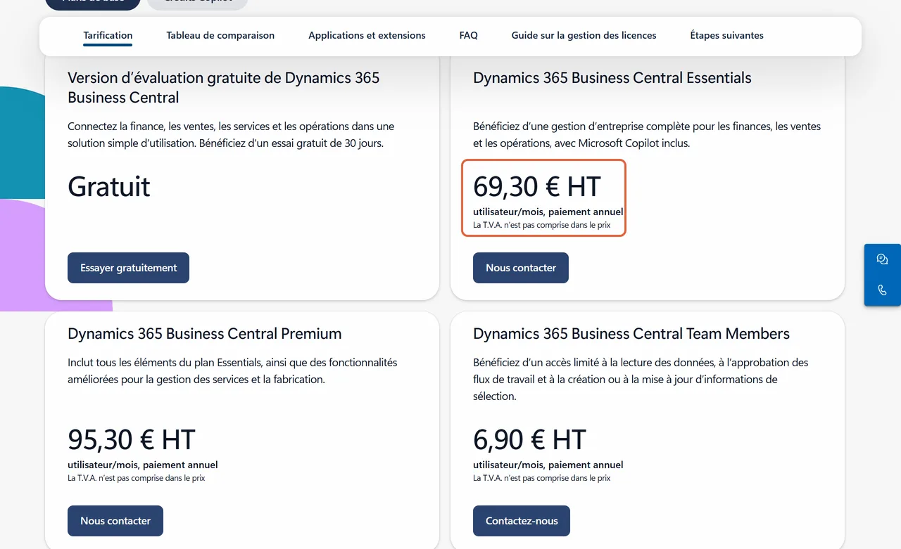
Task: Click the Essentials description mentioning Microsoft Copilot
Action: point(647,135)
